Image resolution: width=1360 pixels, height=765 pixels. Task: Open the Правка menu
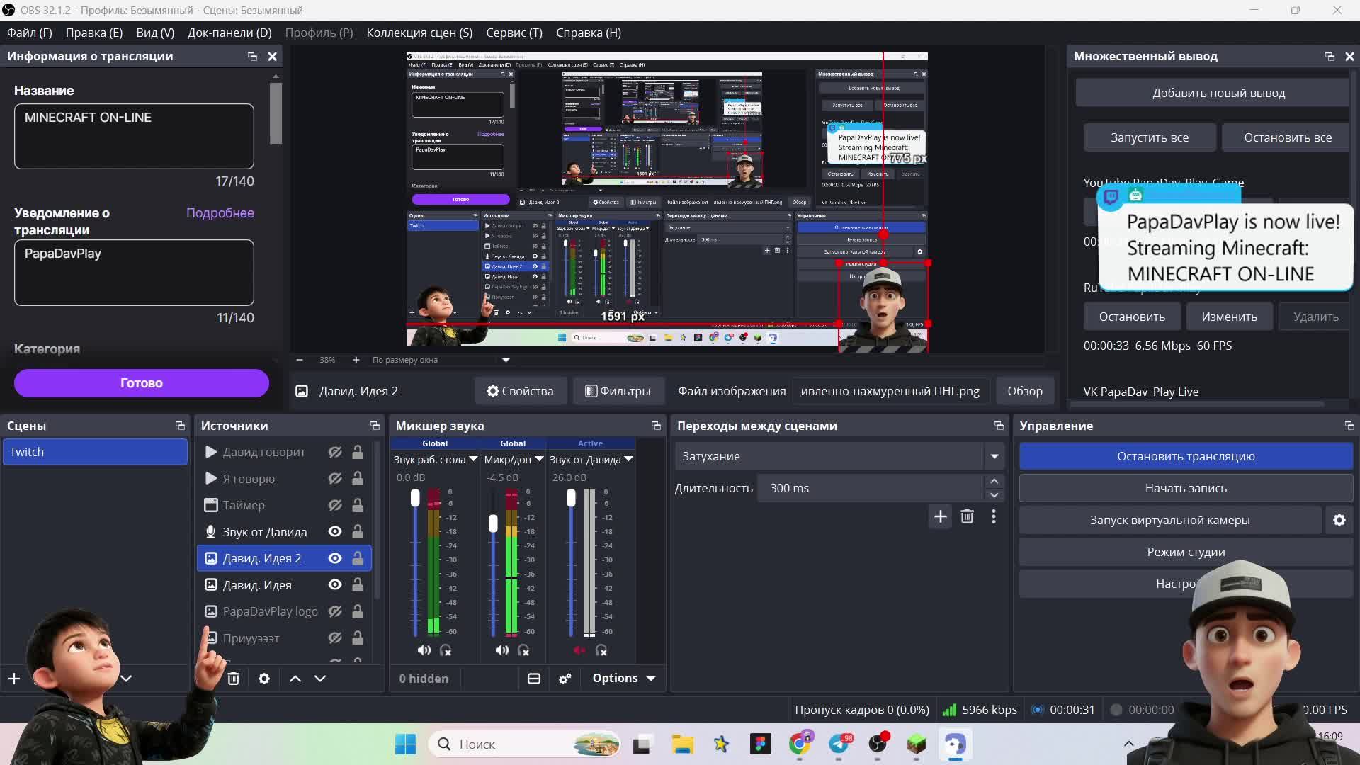tap(94, 33)
